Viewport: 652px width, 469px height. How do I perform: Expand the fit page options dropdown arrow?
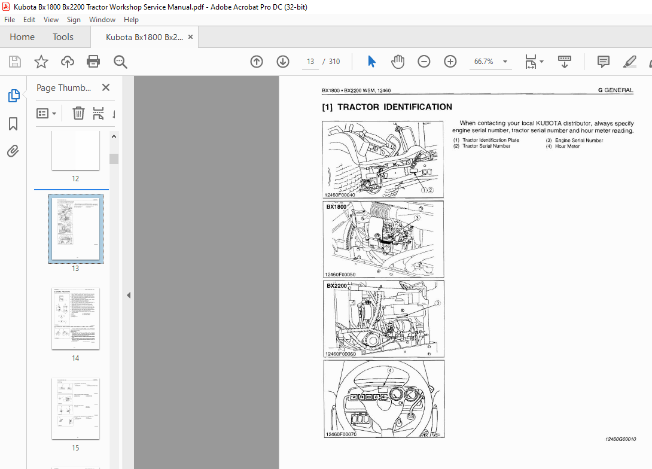click(541, 62)
